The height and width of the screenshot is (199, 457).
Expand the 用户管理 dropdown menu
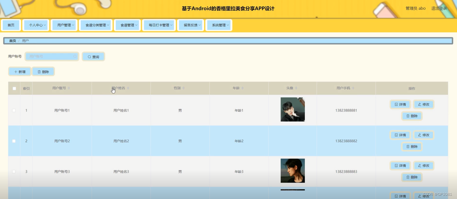point(64,25)
